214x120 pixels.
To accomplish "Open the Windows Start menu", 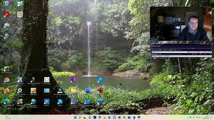I will coord(75,117).
